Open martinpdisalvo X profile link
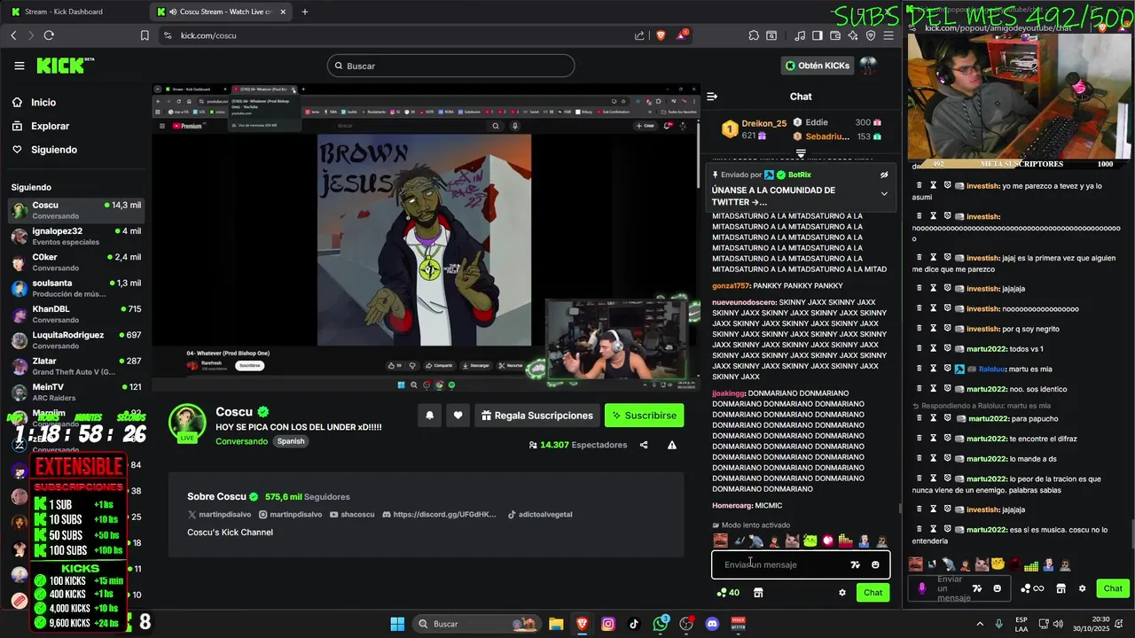The width and height of the screenshot is (1135, 638). click(220, 514)
